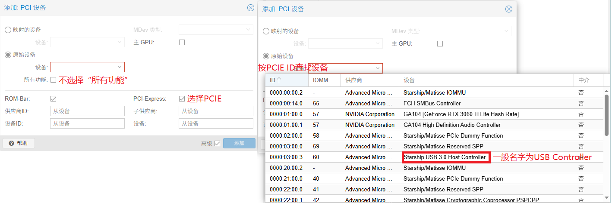Screen dimensions: 612x203
Task: Sort by the 设备 column header
Action: [x=486, y=80]
